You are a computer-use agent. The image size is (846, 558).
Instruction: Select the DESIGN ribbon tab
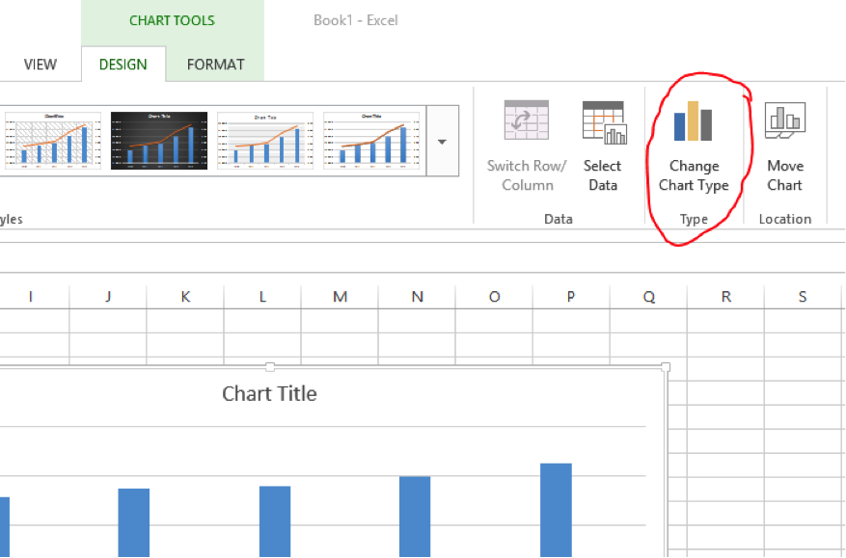[x=123, y=65]
